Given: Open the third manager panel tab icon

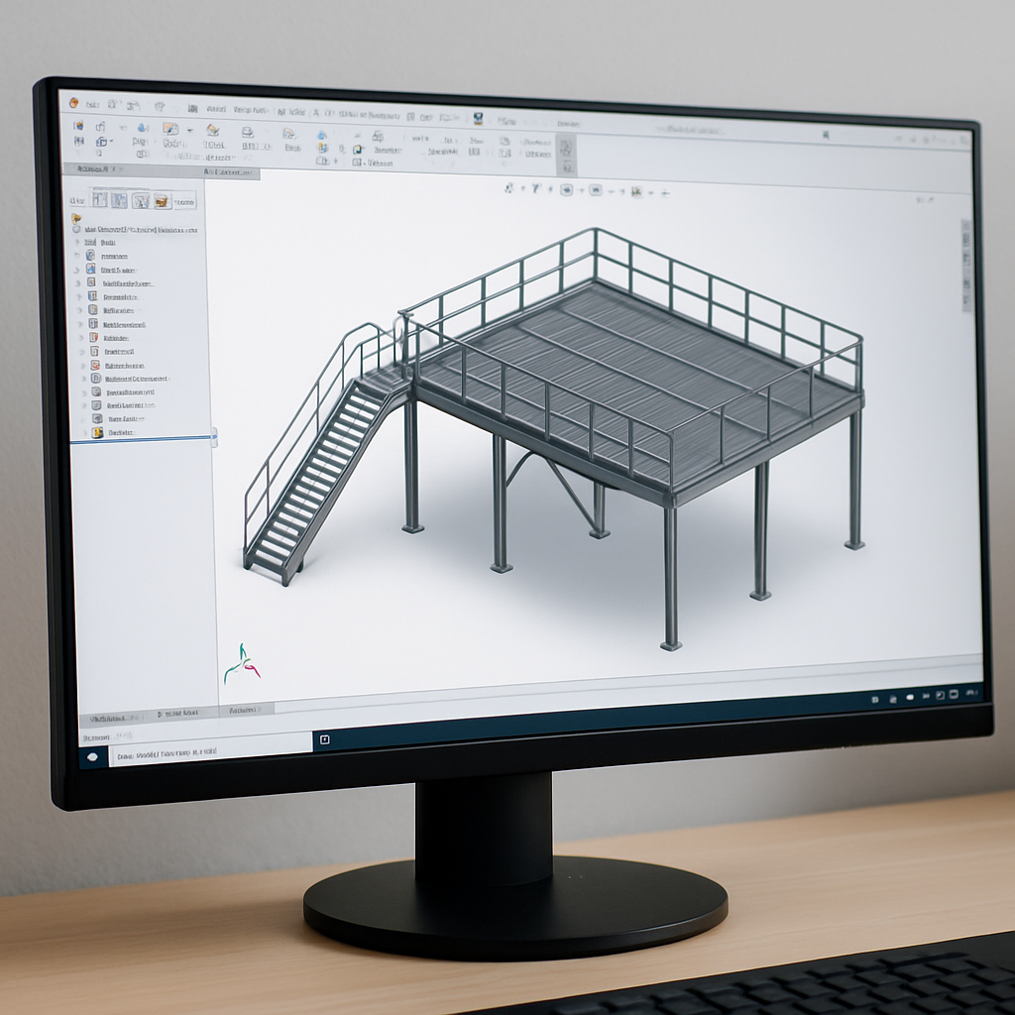Looking at the screenshot, I should 141,200.
